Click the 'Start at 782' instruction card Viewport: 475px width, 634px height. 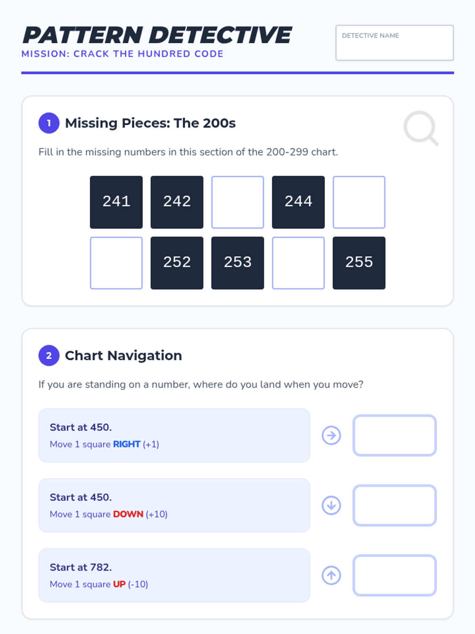(174, 575)
